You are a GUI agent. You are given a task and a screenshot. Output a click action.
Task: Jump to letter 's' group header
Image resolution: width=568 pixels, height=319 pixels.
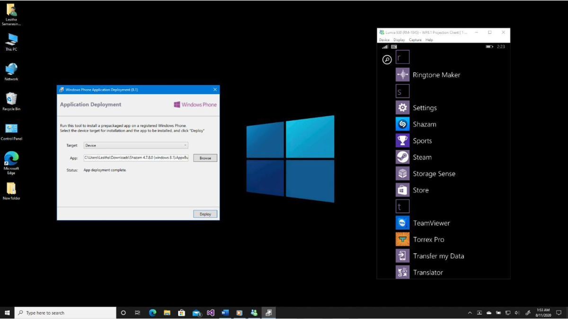(x=402, y=91)
